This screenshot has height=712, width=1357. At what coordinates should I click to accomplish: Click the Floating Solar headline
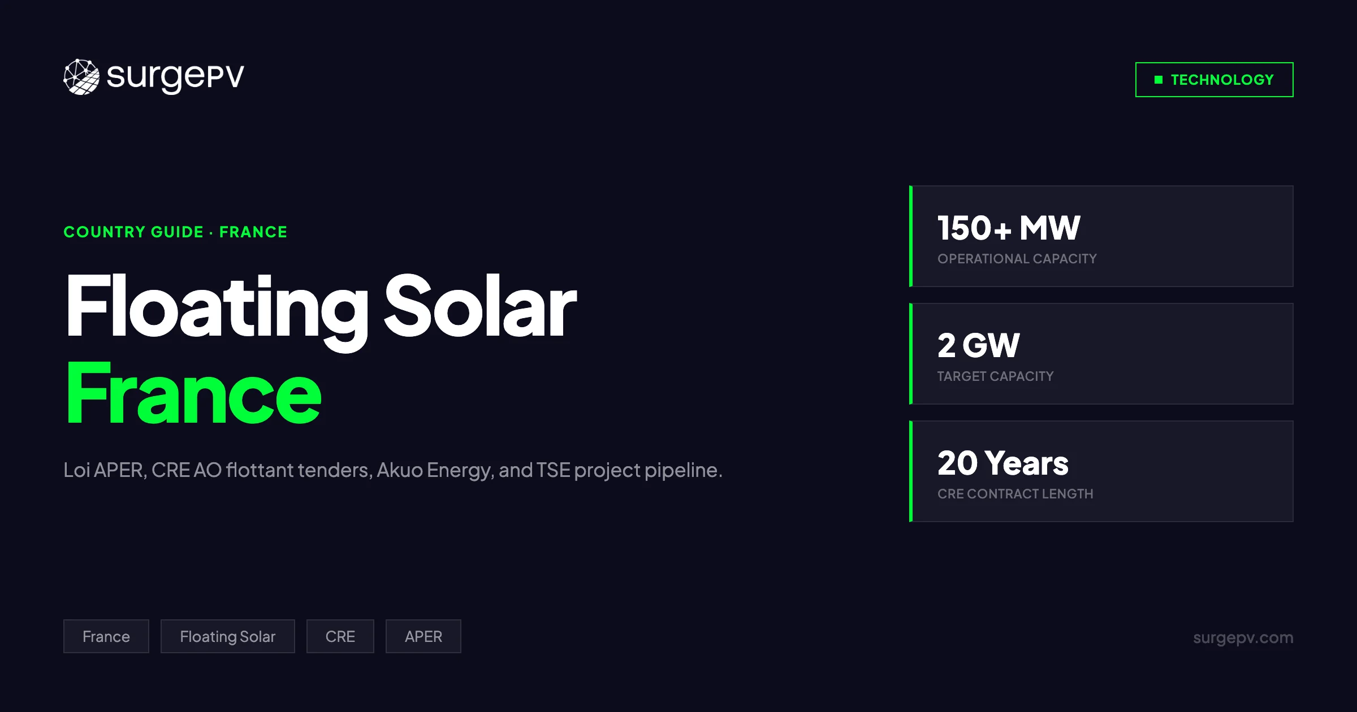[x=321, y=306]
